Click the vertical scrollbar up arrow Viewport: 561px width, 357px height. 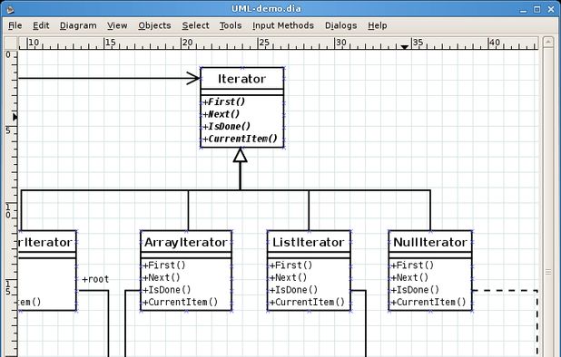click(547, 42)
